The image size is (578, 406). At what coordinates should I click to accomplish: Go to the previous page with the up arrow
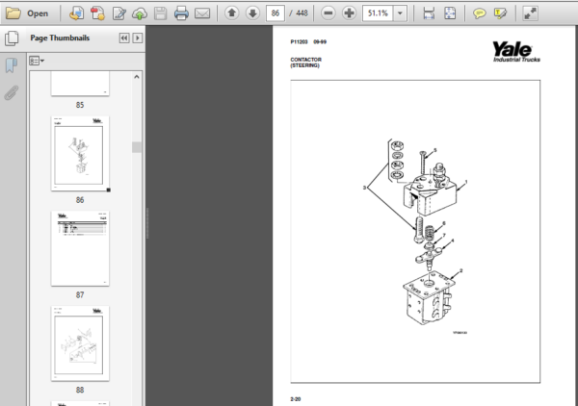tap(232, 13)
